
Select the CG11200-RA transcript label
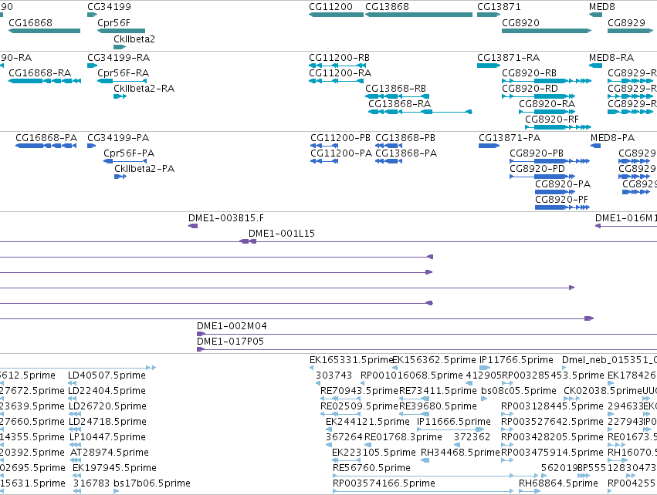(340, 72)
